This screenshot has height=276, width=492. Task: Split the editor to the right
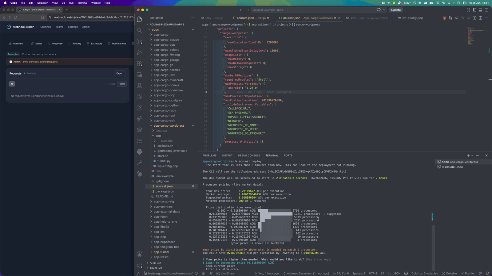click(480, 18)
